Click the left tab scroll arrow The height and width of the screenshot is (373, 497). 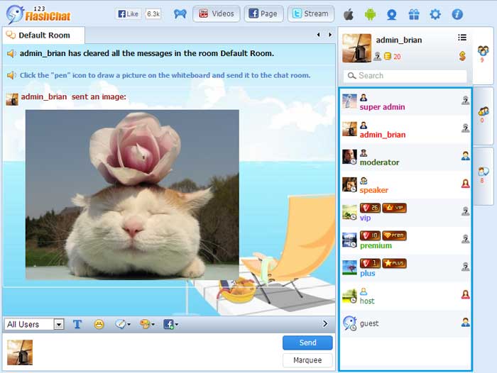(x=318, y=35)
